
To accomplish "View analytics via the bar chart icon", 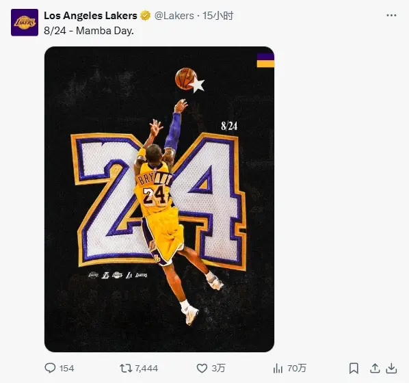I will tap(278, 369).
